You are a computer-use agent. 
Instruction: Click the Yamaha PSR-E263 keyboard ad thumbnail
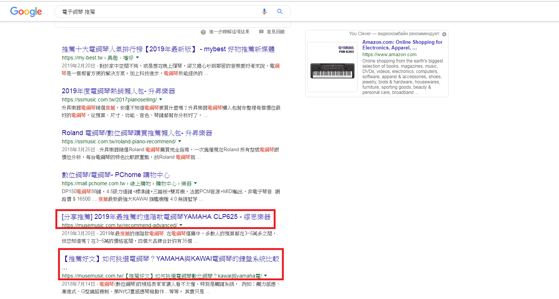tap(332, 67)
